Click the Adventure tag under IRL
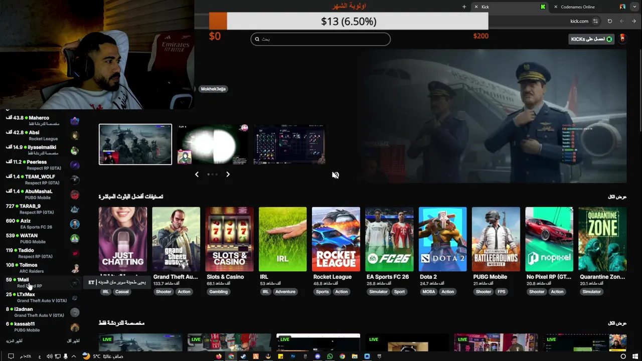The width and height of the screenshot is (642, 361). click(285, 291)
